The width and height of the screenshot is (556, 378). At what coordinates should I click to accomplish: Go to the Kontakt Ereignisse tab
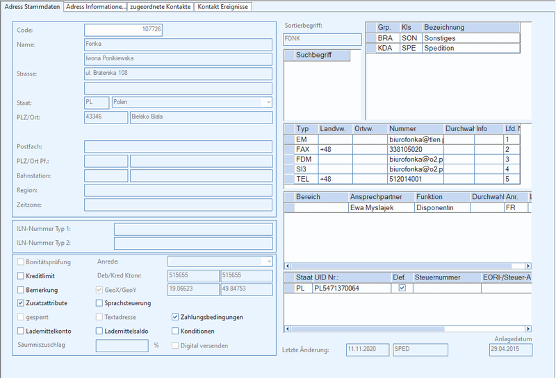[x=222, y=7]
